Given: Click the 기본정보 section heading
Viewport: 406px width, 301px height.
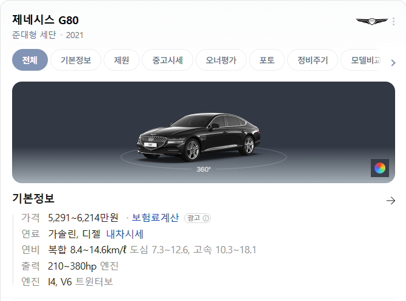Looking at the screenshot, I should (x=33, y=198).
